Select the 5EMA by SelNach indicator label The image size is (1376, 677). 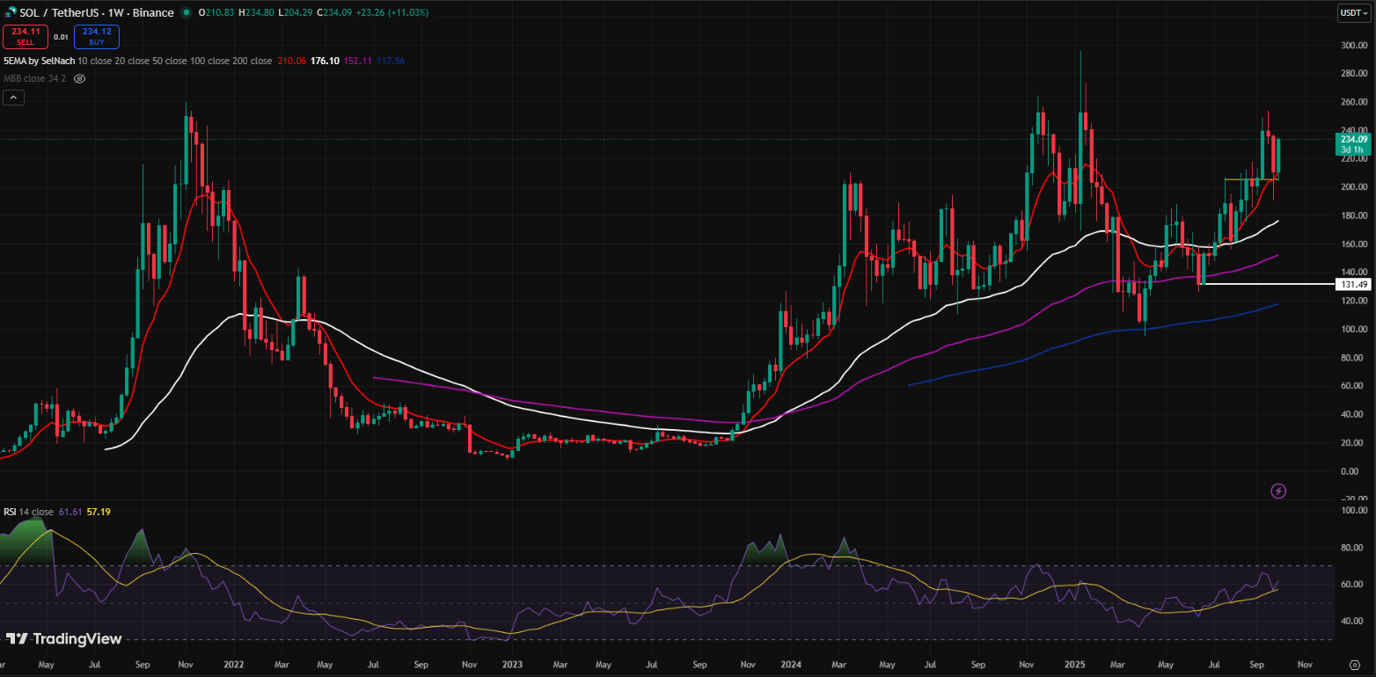(x=39, y=61)
